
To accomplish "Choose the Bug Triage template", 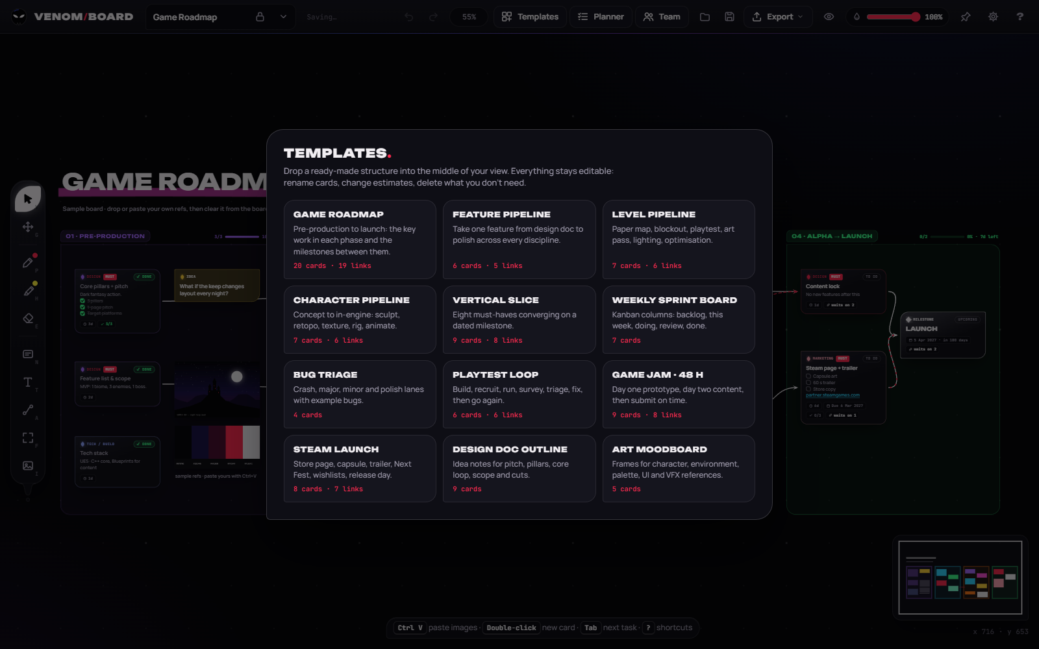I will (x=360, y=394).
